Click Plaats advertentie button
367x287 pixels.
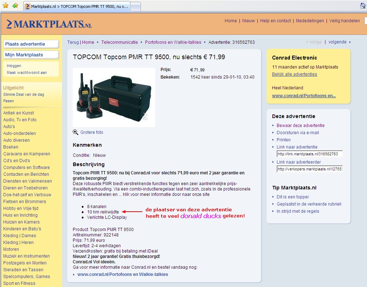(31, 44)
